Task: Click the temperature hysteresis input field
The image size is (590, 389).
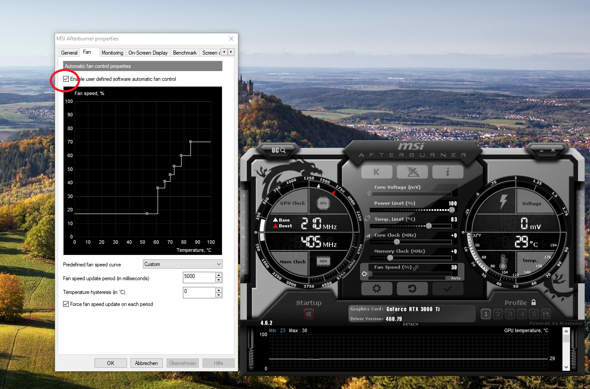Action: (x=199, y=292)
